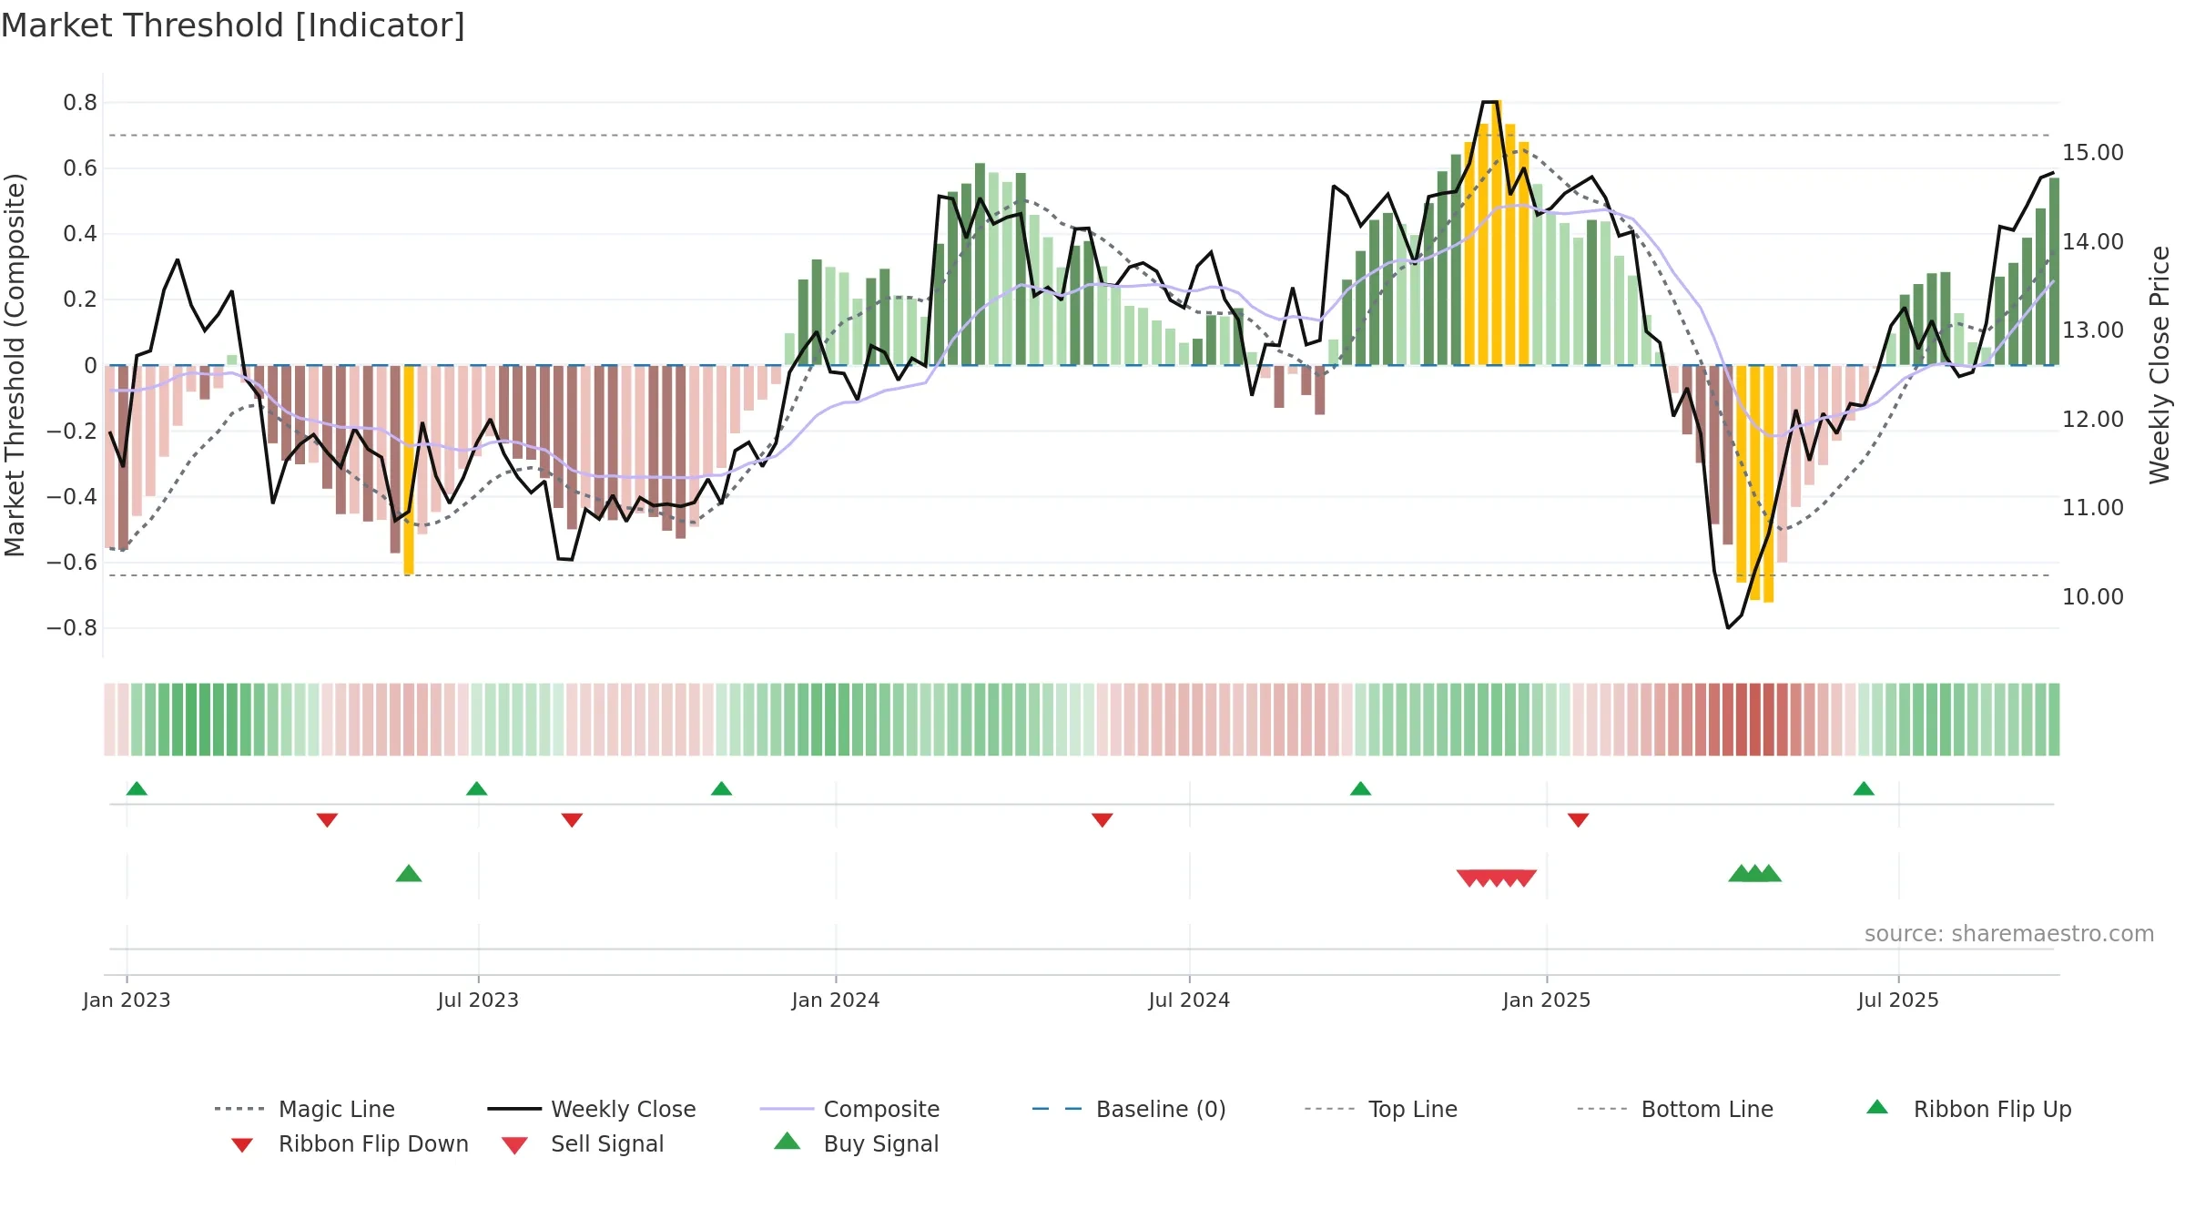2185x1229 pixels.
Task: Toggle the Bottom Line legend entry
Action: coord(1675,1109)
